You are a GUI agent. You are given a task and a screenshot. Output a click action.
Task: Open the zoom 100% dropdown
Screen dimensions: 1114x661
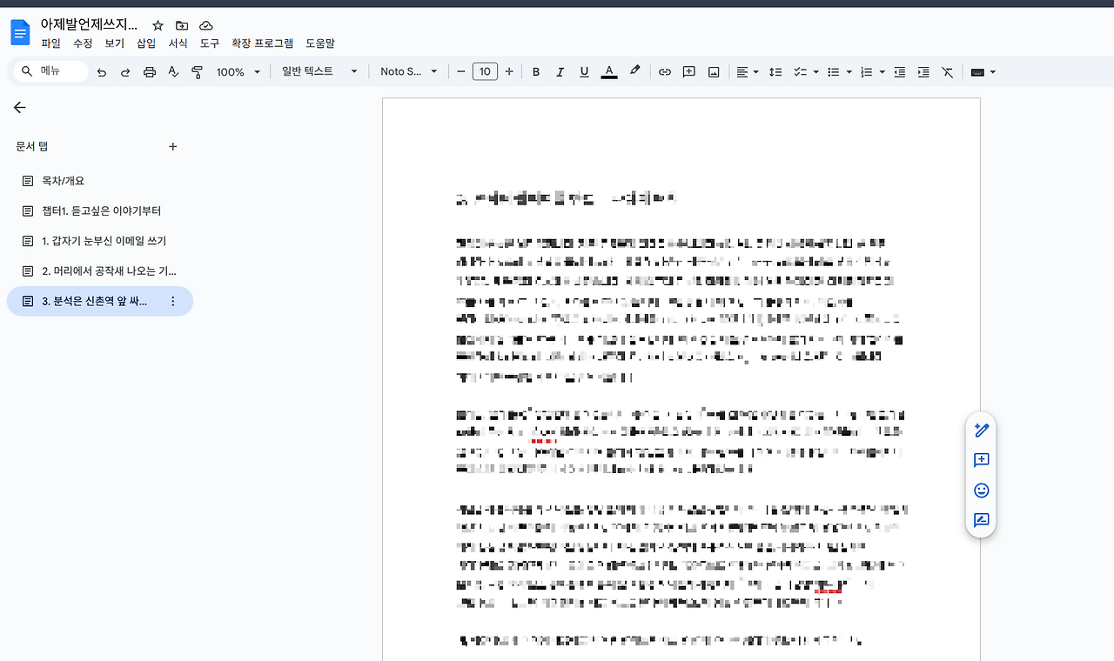238,72
